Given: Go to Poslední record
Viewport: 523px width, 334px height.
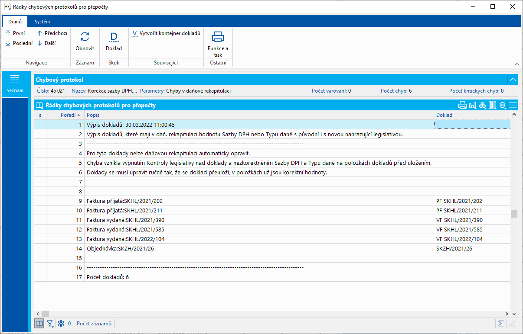Looking at the screenshot, I should pos(19,43).
